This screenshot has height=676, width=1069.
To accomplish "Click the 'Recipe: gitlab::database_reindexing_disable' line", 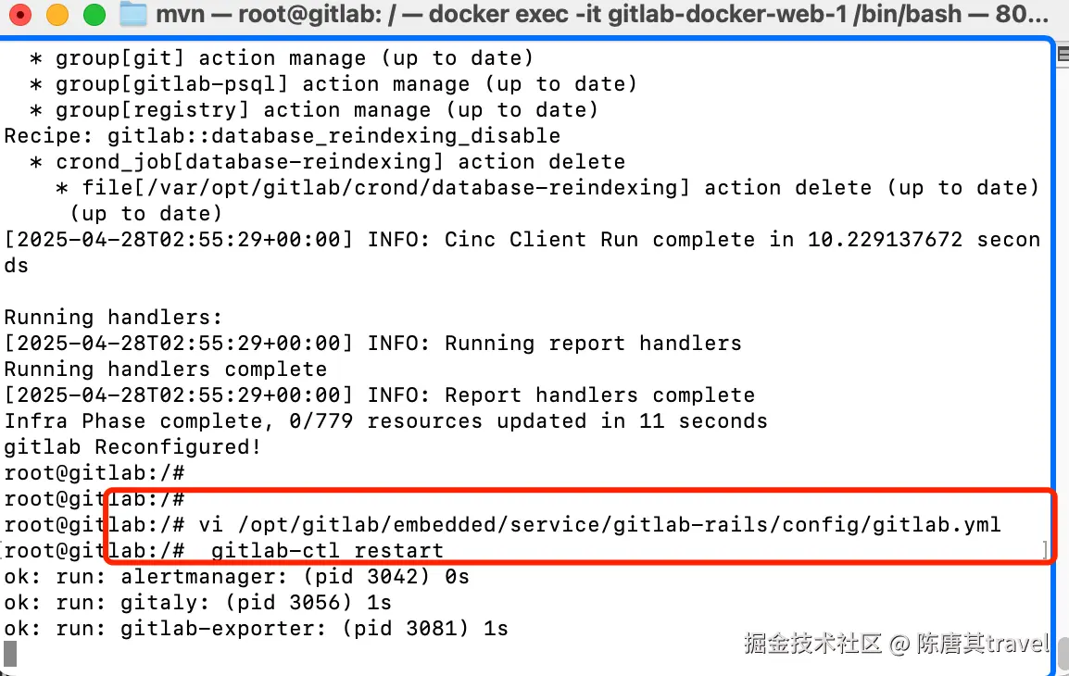I will (283, 136).
